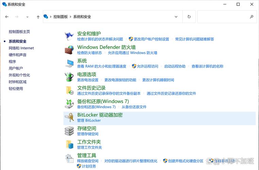This screenshot has height=170, width=259.
Task: Click 管理工作文件夹 link
Action: (89, 148)
